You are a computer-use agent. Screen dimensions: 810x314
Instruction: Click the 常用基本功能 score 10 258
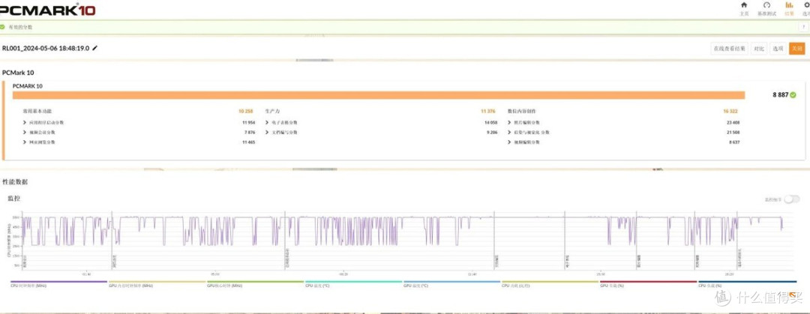tap(246, 111)
